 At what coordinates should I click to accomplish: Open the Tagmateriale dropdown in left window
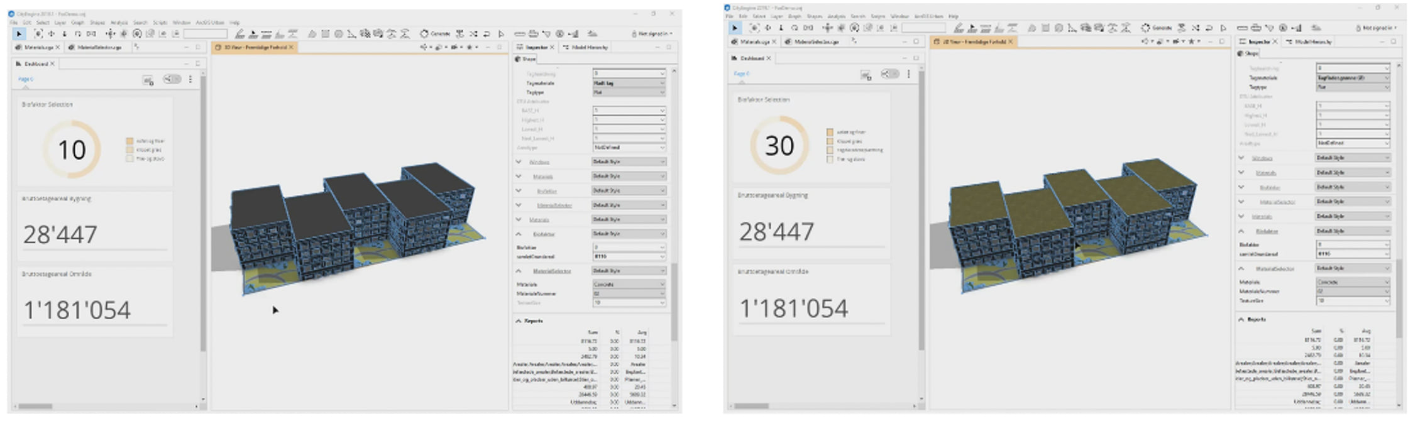pos(629,83)
